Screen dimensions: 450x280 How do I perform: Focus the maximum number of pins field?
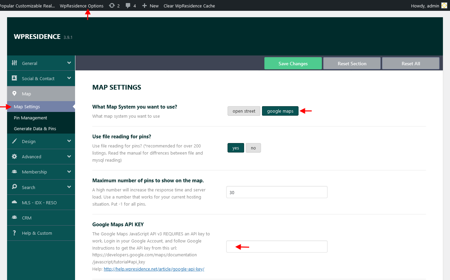tap(277, 192)
